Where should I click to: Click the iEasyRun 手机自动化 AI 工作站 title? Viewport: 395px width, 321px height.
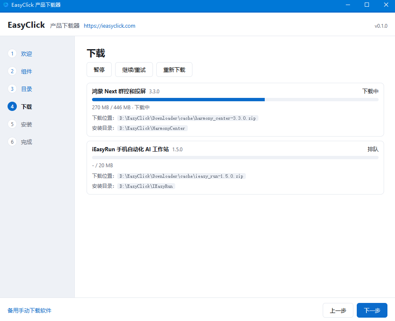pos(131,149)
